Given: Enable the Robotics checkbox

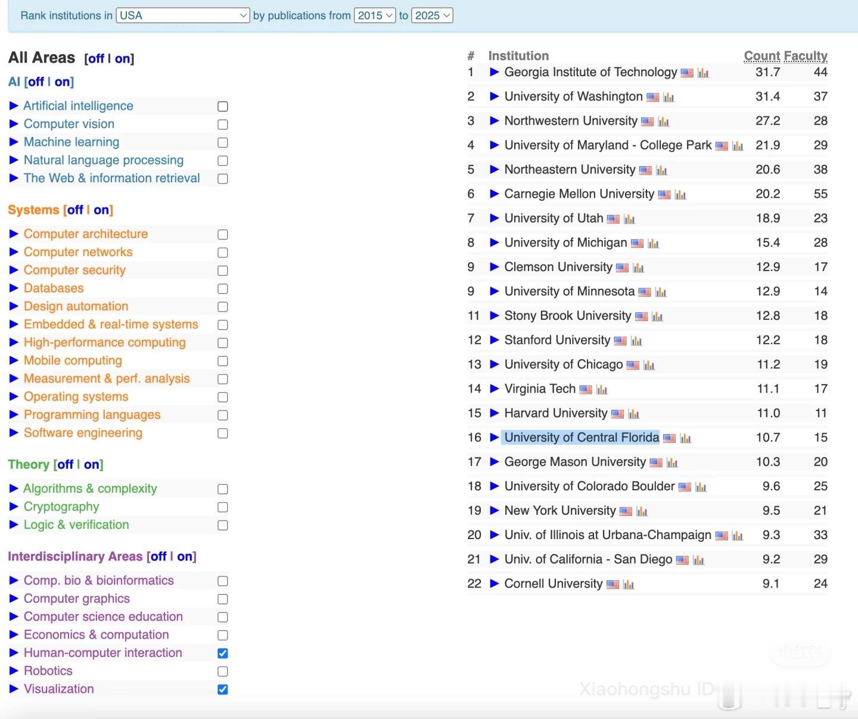Looking at the screenshot, I should click(223, 671).
